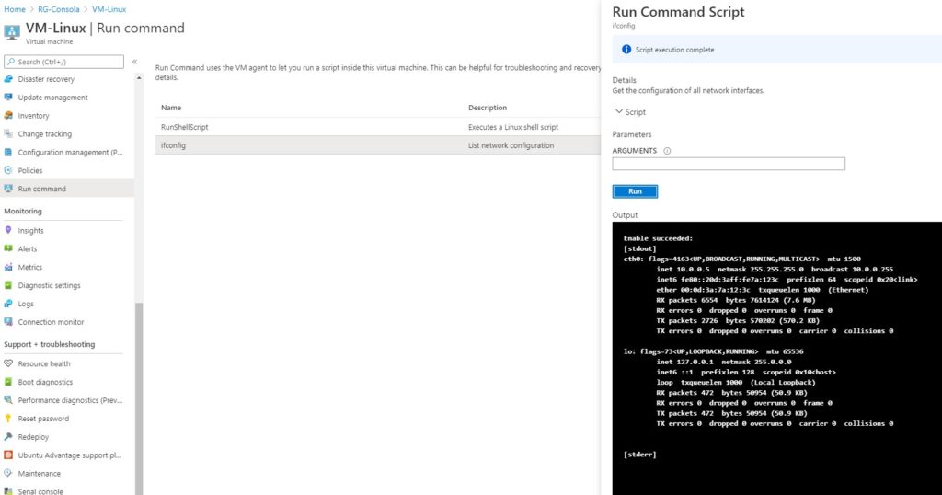Click the Diagnostic settings icon

pos(8,284)
